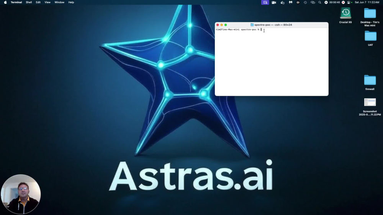The height and width of the screenshot is (215, 383).
Task: Open the Apple menu
Action: (x=5, y=2)
